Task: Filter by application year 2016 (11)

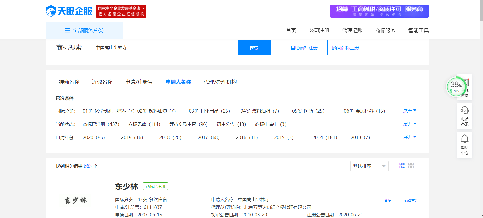Action: click(247, 137)
